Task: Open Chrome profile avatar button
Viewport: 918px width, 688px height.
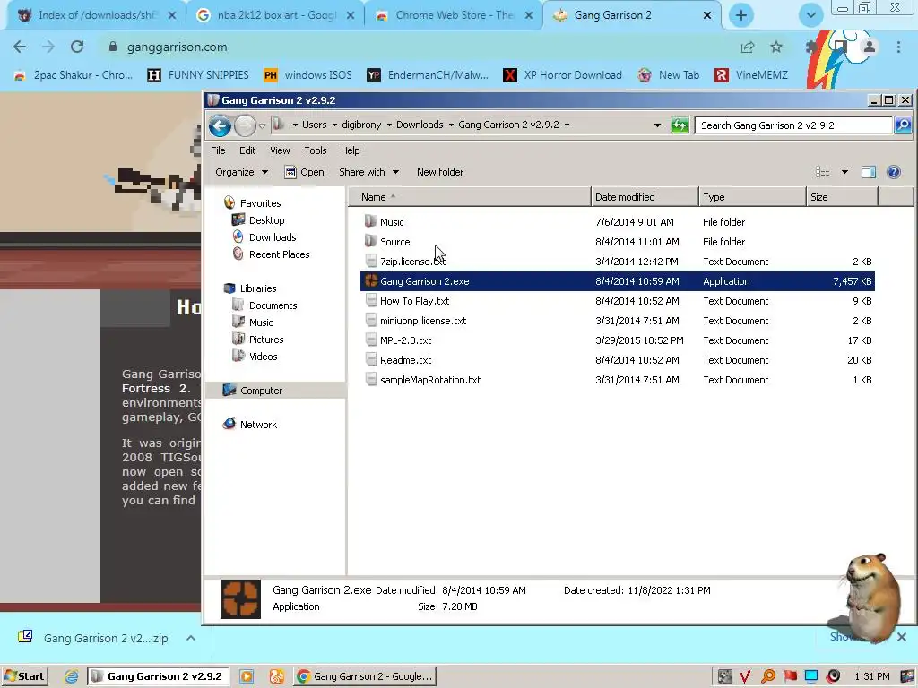Action: pos(870,47)
